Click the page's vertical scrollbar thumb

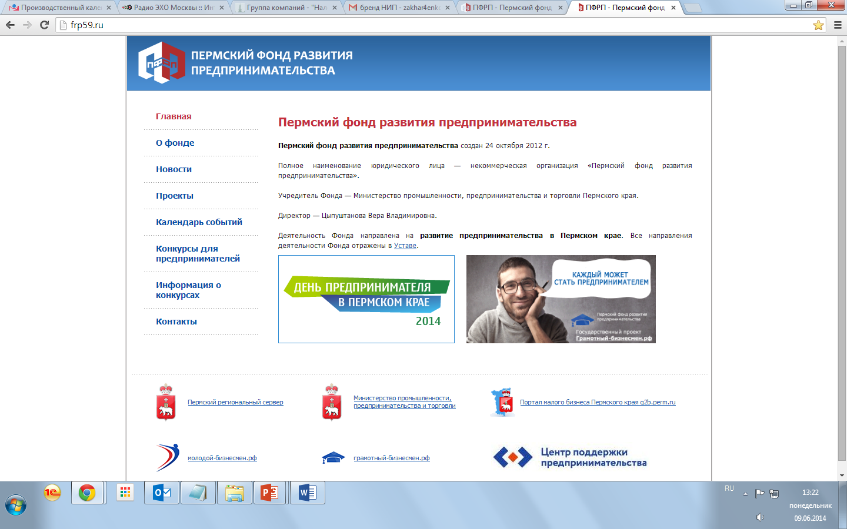pyautogui.click(x=842, y=253)
